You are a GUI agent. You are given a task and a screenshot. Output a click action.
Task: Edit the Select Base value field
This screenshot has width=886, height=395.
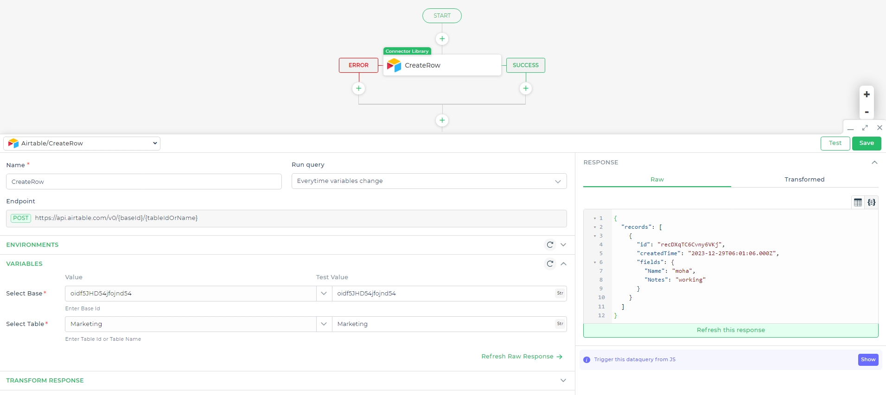click(191, 294)
